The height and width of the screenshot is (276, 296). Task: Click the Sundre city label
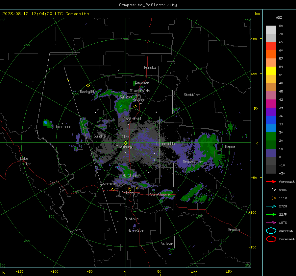coord(100,136)
